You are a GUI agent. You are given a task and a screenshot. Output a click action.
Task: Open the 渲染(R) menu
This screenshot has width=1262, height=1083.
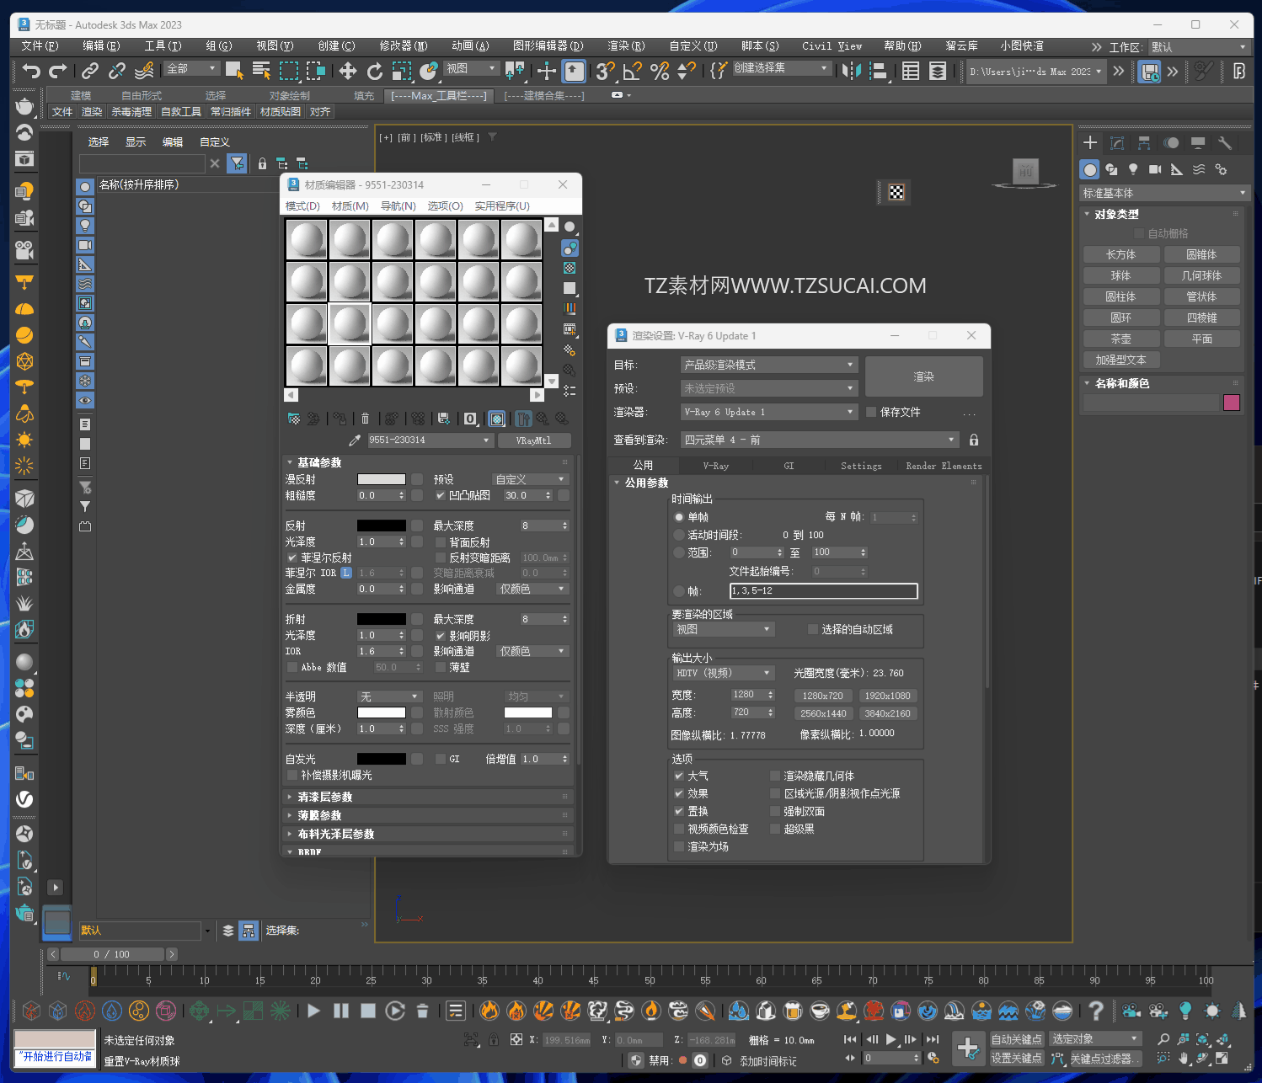[626, 45]
